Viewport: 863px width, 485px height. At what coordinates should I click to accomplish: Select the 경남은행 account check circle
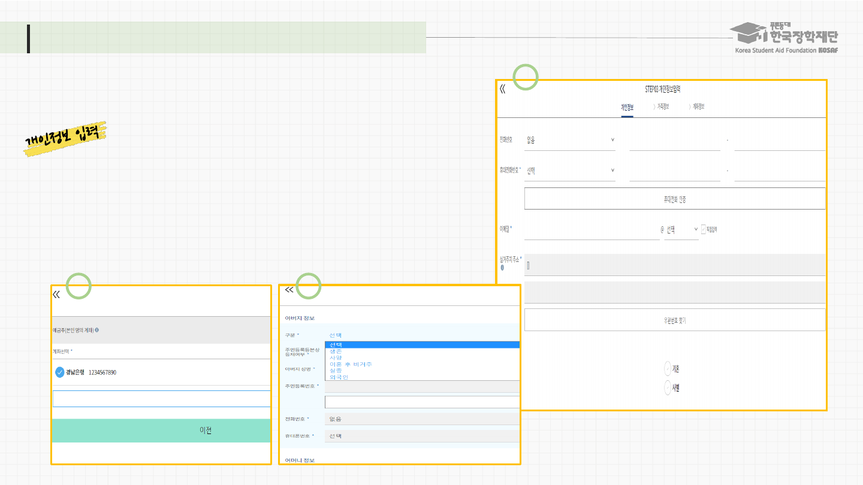coord(60,372)
